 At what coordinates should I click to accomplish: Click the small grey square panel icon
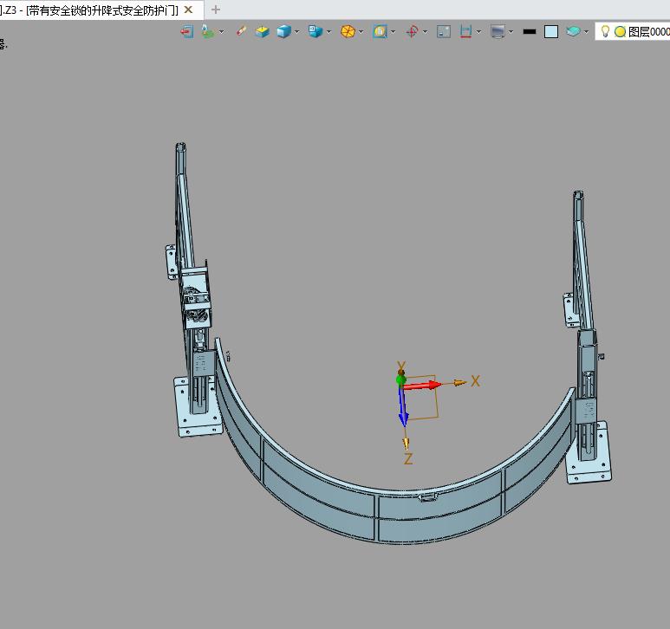click(x=444, y=31)
